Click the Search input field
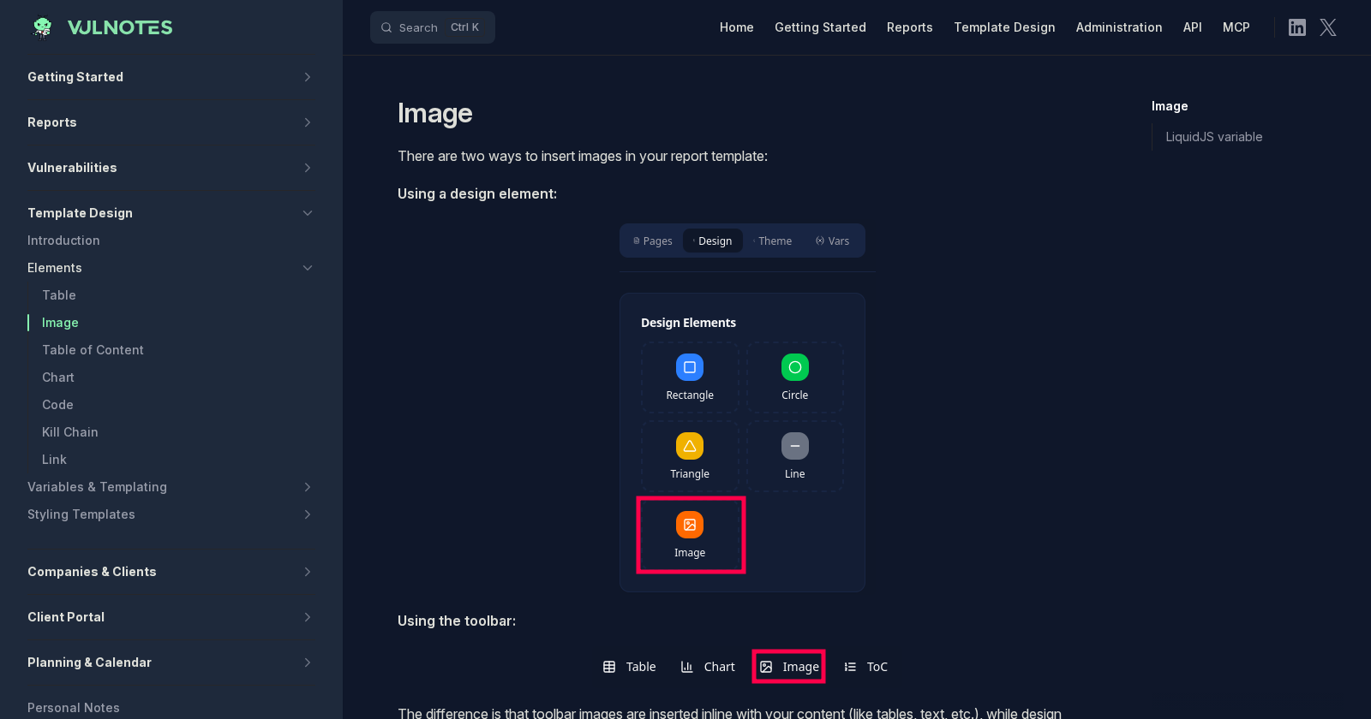 [433, 27]
